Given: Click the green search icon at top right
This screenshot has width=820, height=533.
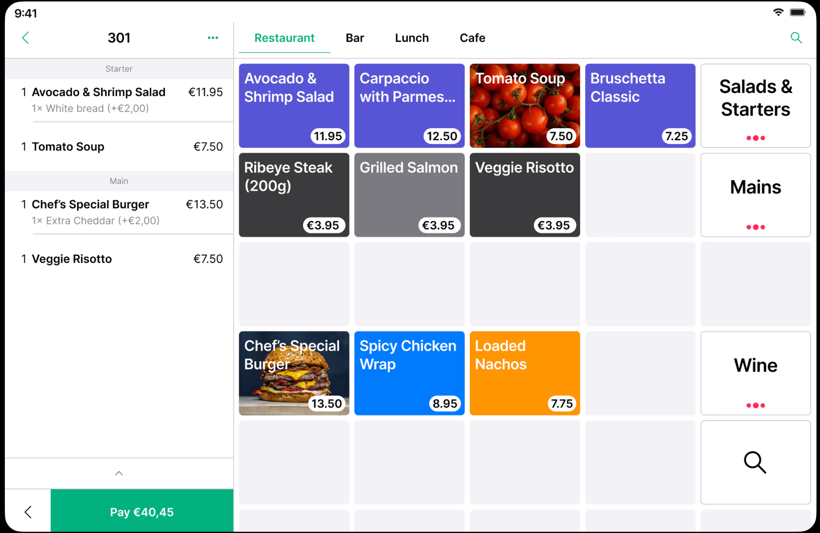Looking at the screenshot, I should click(796, 38).
